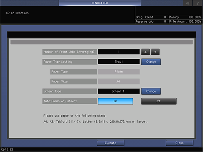Click the Orig. Count status entry
The height and width of the screenshot is (152, 203).
tap(152, 17)
